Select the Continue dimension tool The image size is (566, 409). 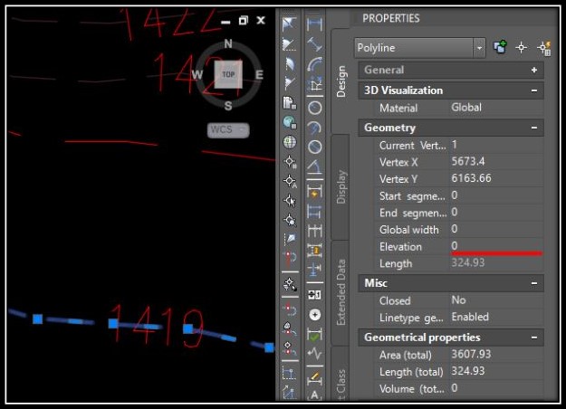point(314,230)
